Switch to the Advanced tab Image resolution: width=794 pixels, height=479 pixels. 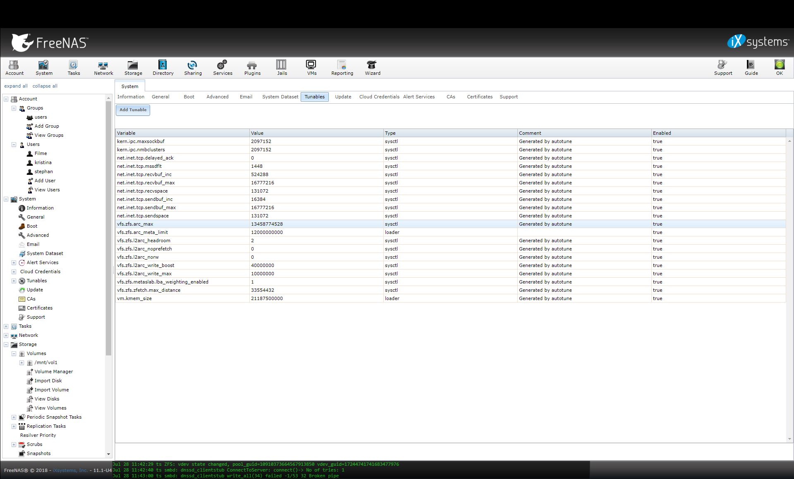coord(217,97)
